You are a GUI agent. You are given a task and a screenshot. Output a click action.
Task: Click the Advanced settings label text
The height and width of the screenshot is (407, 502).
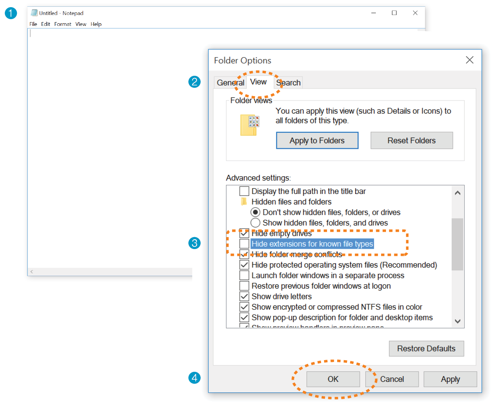pyautogui.click(x=258, y=178)
